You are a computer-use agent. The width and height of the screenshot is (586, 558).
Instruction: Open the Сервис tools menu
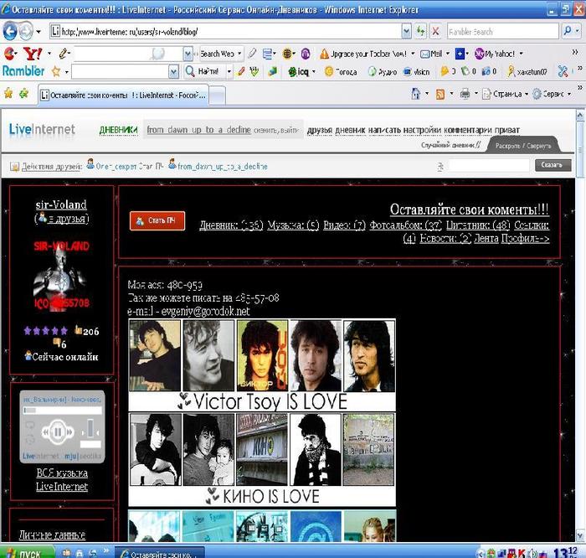[552, 94]
